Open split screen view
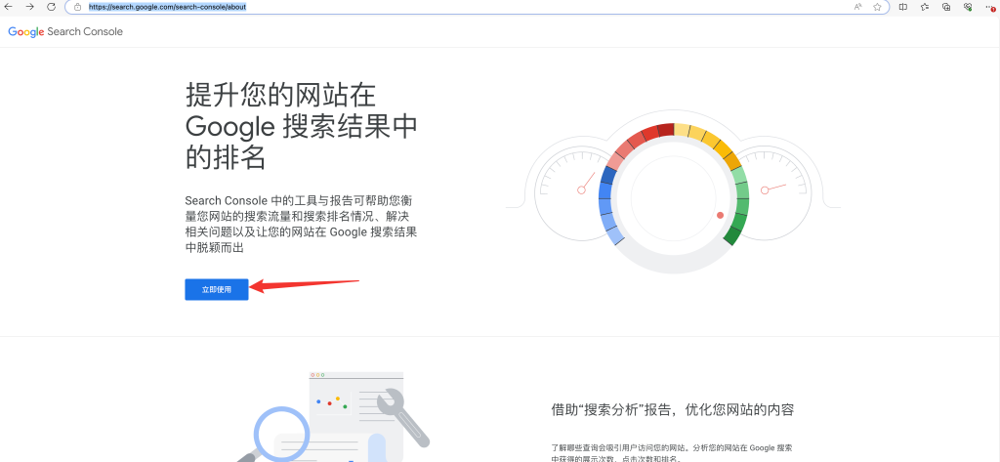Image resolution: width=1000 pixels, height=462 pixels. click(x=903, y=7)
